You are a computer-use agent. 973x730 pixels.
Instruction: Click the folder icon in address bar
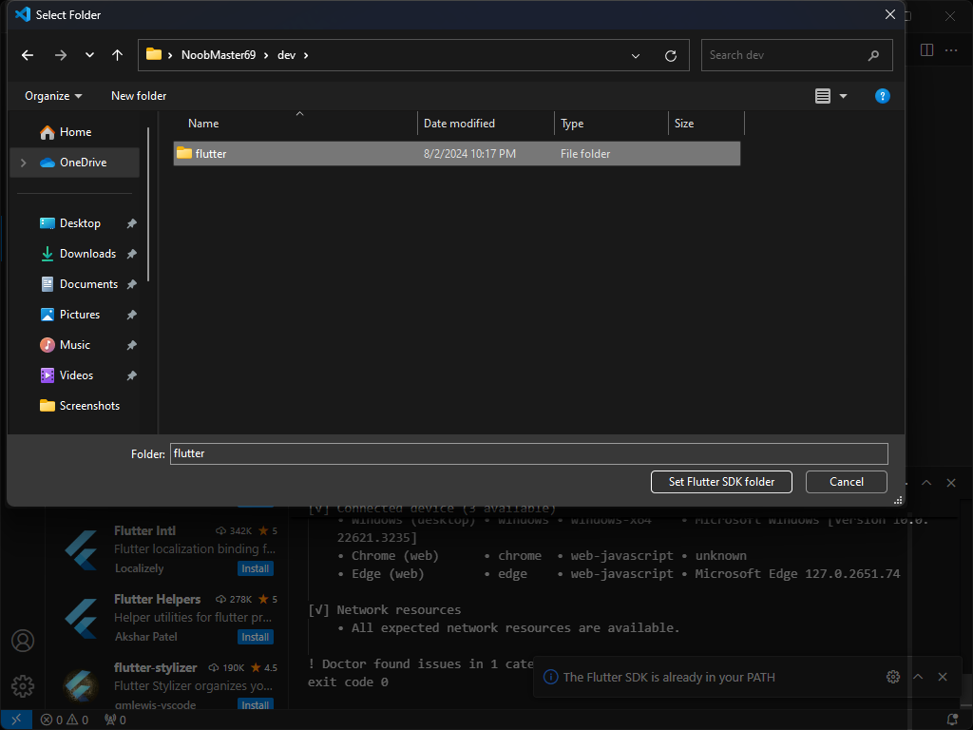point(154,54)
